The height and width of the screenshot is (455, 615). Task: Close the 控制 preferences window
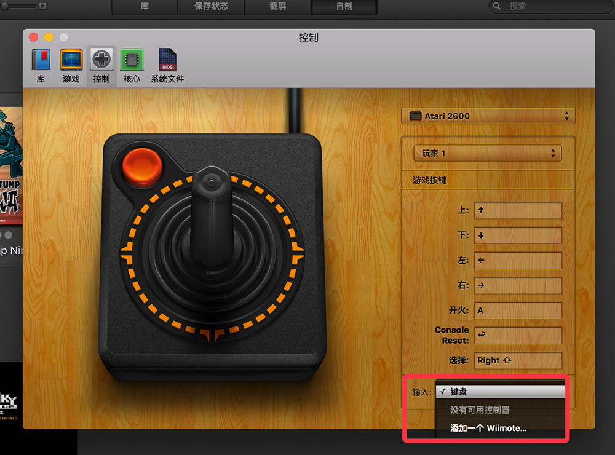tap(33, 38)
